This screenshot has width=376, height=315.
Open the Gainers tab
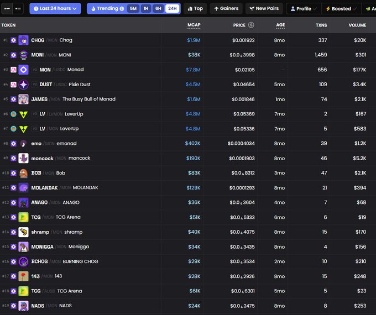pyautogui.click(x=226, y=9)
